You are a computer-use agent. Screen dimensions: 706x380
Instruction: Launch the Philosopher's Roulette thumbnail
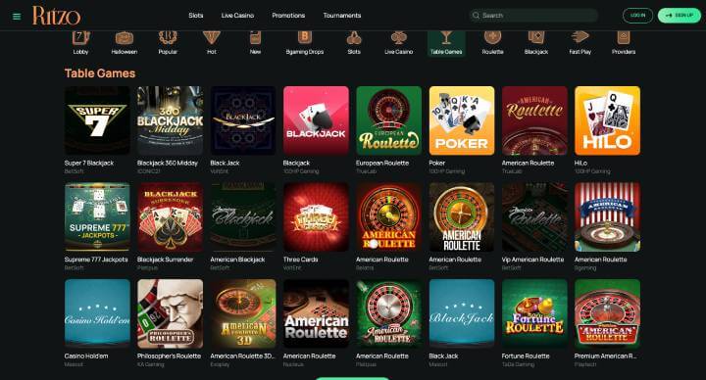(x=171, y=313)
